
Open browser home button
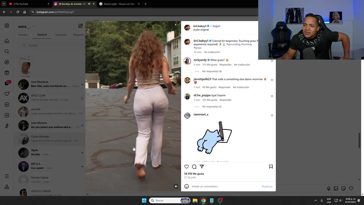pos(25,12)
